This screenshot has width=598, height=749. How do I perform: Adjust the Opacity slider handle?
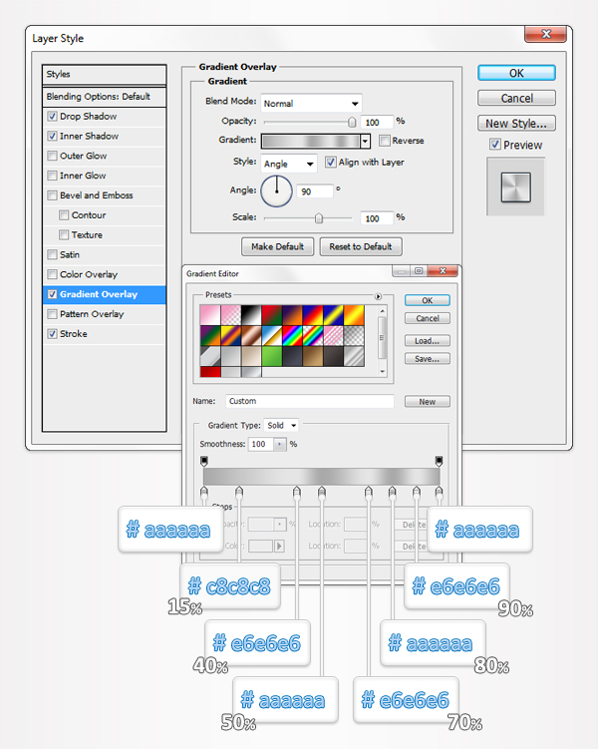click(351, 122)
